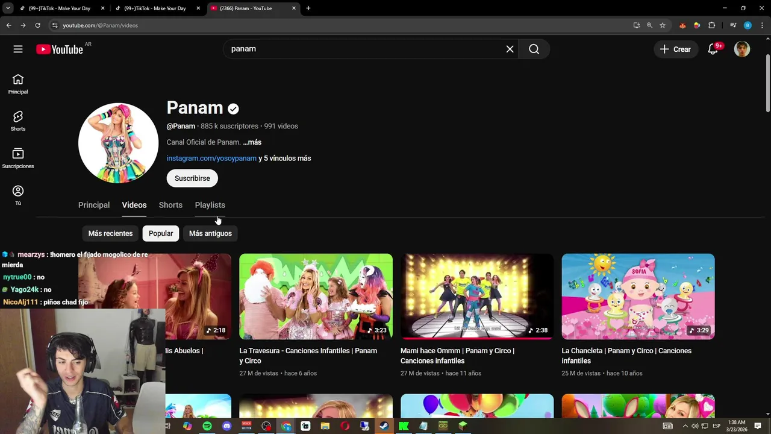The width and height of the screenshot is (771, 434).
Task: Open Suscripciones in the left sidebar
Action: [18, 158]
